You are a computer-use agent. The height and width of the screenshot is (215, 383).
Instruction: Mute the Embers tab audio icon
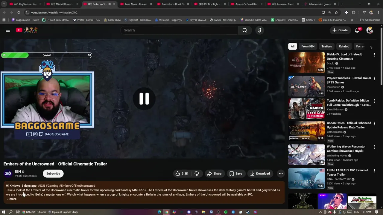[x=109, y=4]
